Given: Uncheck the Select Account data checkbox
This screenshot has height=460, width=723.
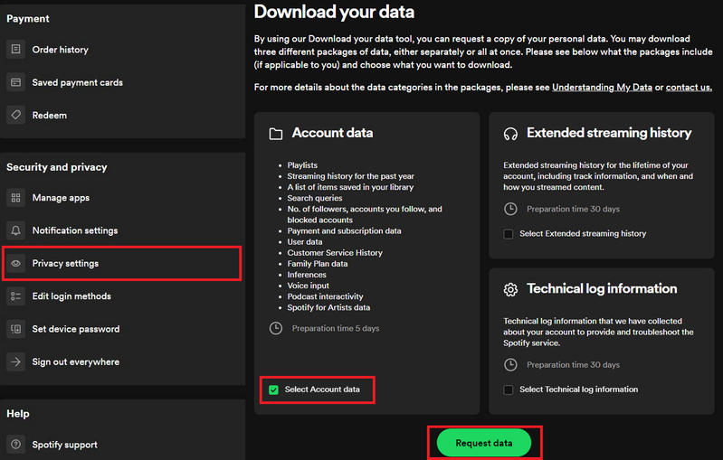Looking at the screenshot, I should click(273, 390).
